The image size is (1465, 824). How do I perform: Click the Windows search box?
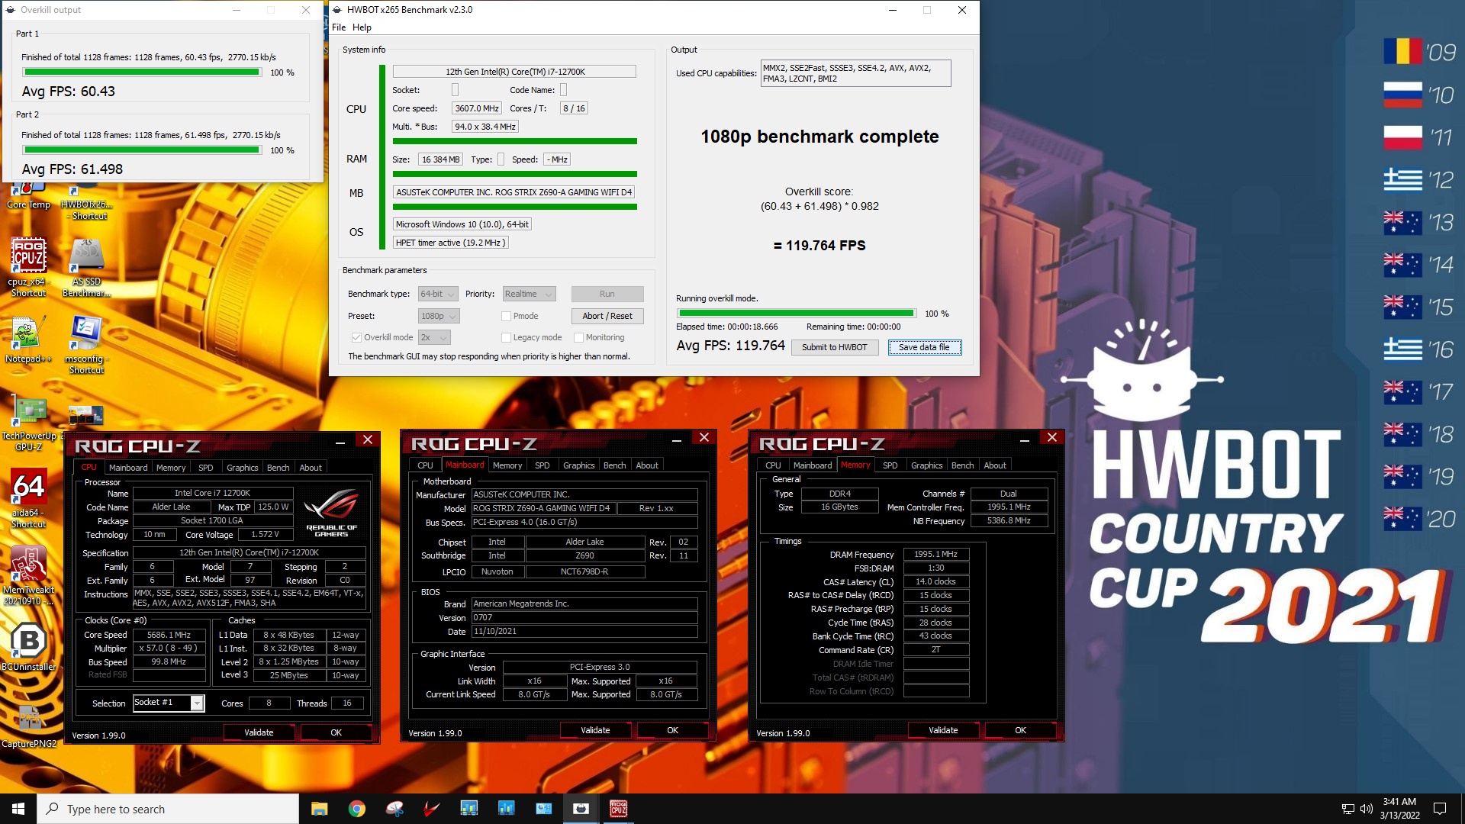tap(168, 809)
